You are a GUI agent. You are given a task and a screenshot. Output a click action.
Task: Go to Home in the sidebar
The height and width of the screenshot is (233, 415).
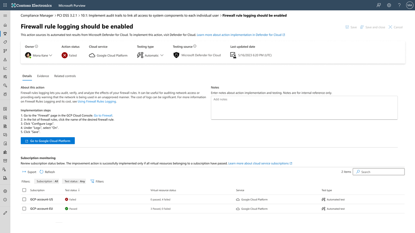tap(5, 25)
